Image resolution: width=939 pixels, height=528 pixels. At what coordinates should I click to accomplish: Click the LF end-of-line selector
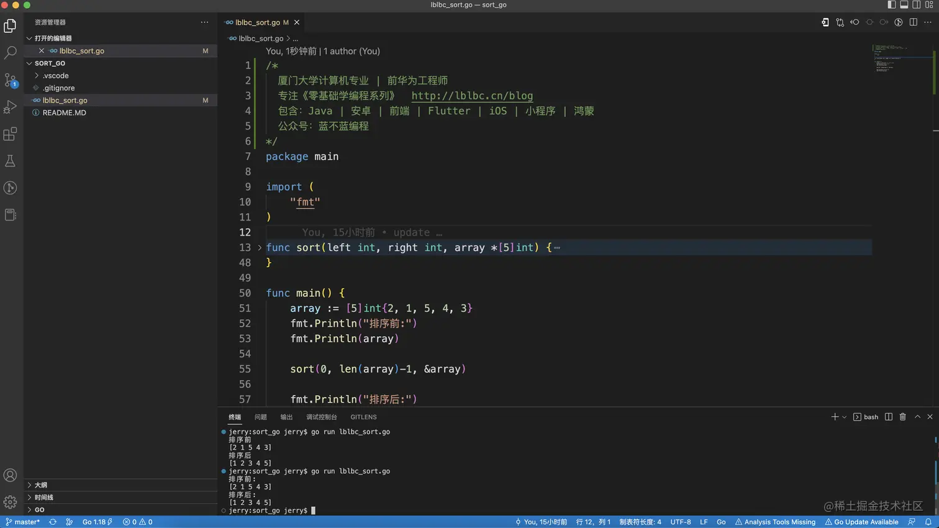[704, 522]
